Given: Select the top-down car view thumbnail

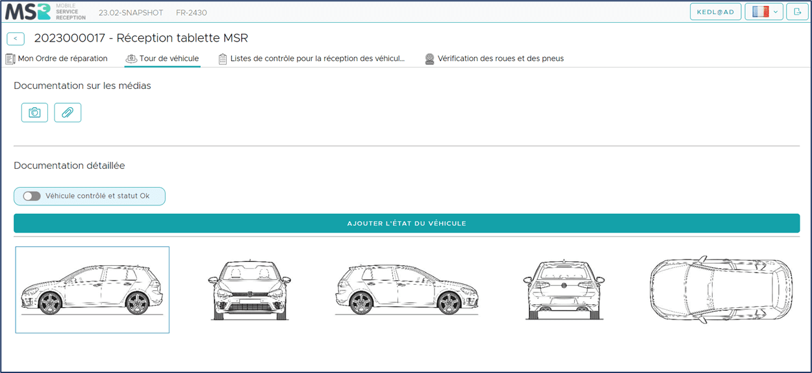Looking at the screenshot, I should (721, 290).
